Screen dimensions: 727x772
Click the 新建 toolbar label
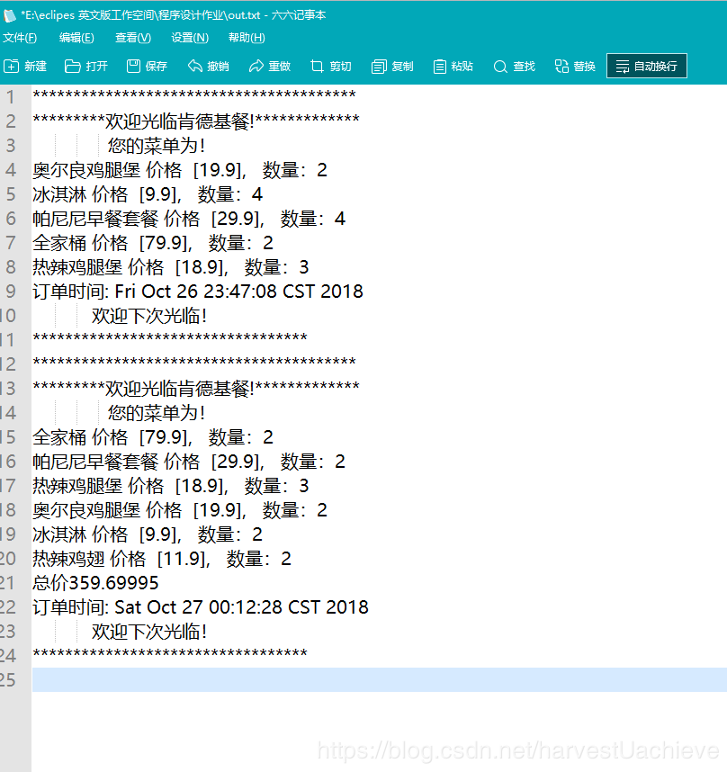35,66
